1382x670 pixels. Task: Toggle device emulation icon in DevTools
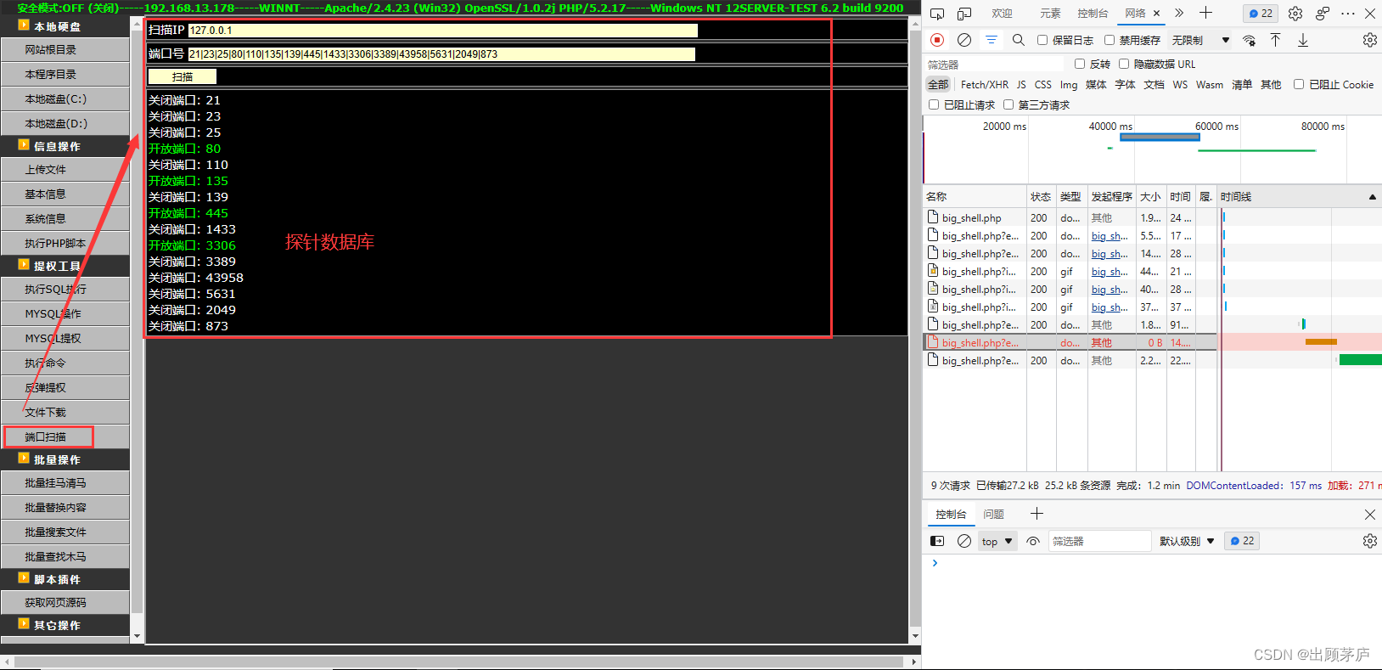[x=964, y=14]
